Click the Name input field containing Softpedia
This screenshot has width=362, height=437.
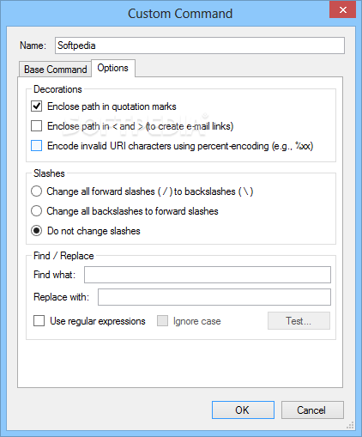[200, 46]
